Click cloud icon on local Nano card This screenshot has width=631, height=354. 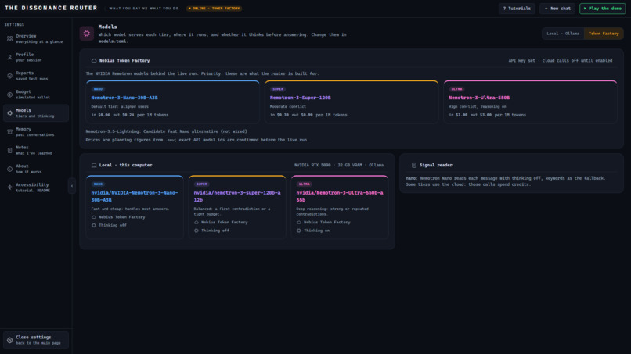(x=94, y=217)
